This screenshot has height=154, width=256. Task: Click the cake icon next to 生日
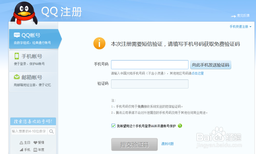[21, 143]
